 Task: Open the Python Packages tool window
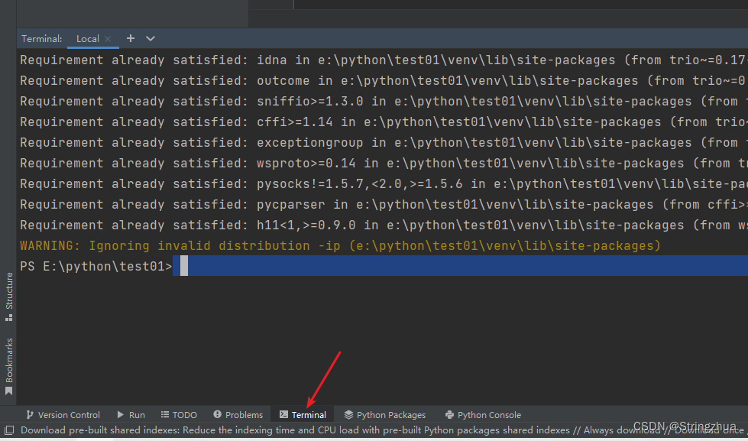(385, 414)
